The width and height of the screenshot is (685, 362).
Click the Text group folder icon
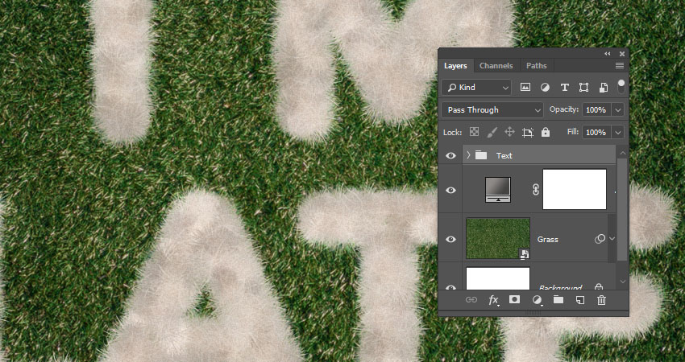pyautogui.click(x=481, y=154)
